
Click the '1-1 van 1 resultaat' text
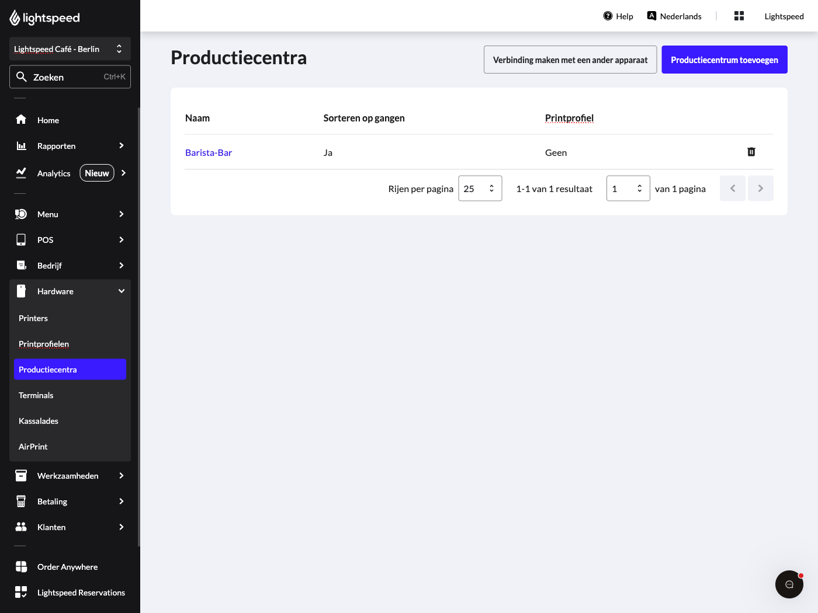tap(554, 189)
